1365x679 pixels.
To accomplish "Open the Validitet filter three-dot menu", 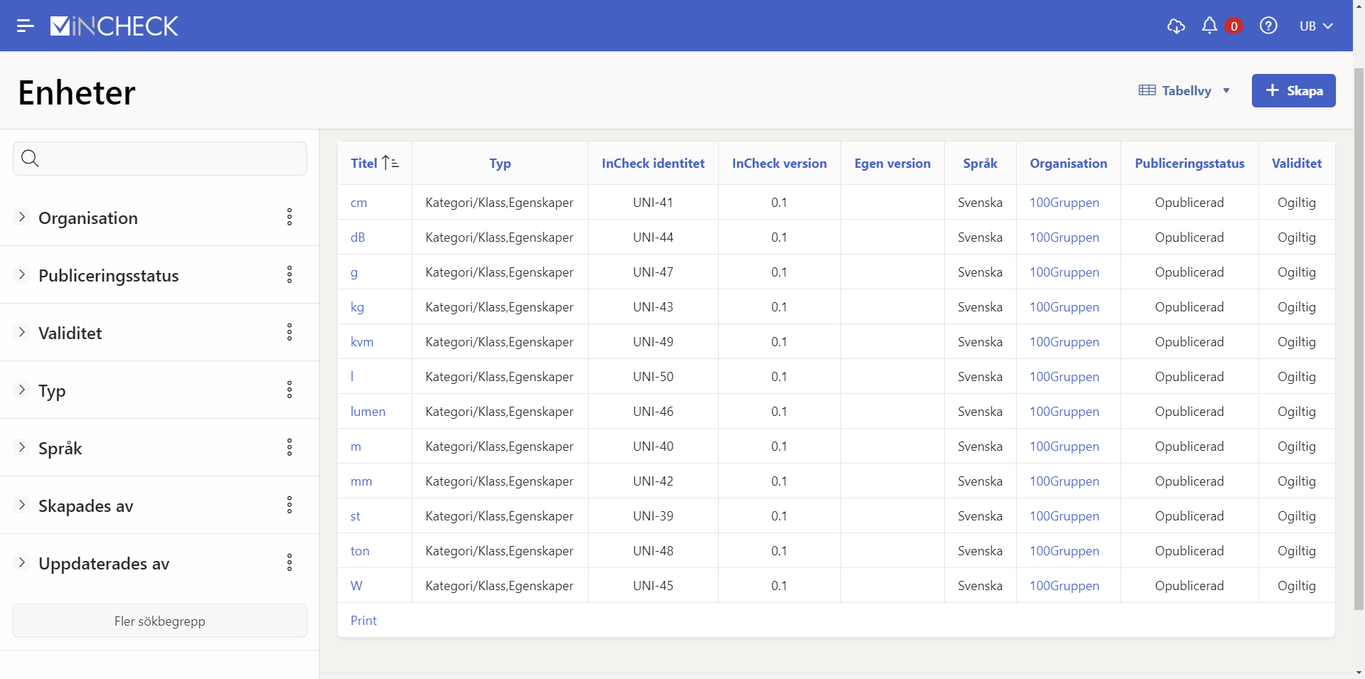I will [x=289, y=332].
